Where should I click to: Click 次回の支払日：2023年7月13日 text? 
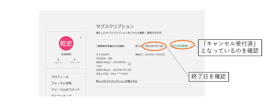pyautogui.click(x=114, y=70)
